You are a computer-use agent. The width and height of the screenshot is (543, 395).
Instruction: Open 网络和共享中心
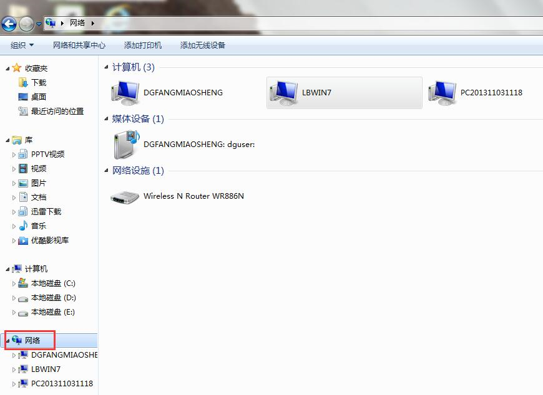(79, 45)
